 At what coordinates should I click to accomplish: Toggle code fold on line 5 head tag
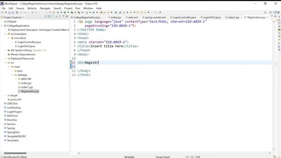pos(76,38)
